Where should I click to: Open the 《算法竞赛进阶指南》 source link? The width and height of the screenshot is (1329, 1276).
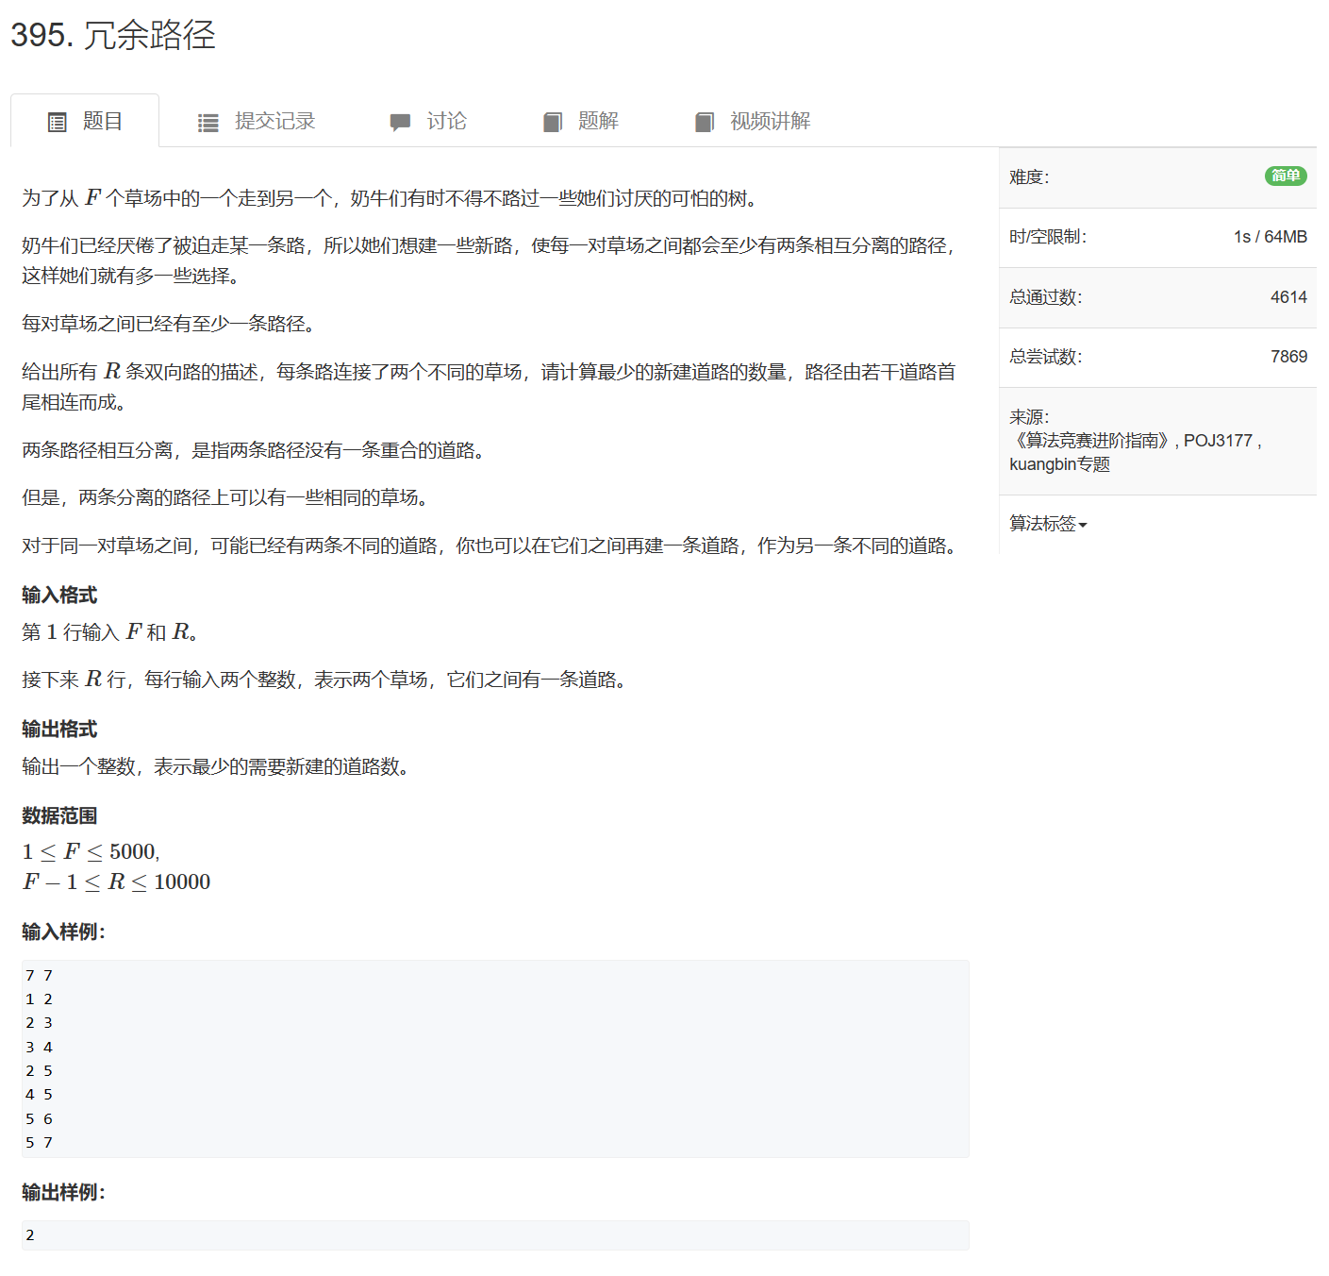(x=1089, y=440)
